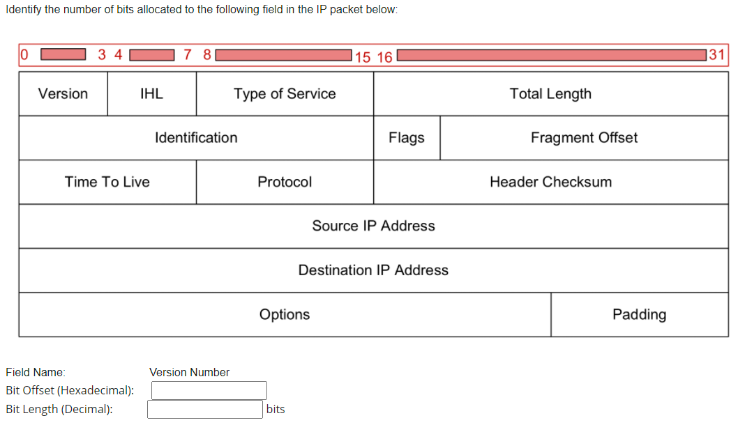Select the Version field cell
Viewport: 738px width, 425px height.
63,93
